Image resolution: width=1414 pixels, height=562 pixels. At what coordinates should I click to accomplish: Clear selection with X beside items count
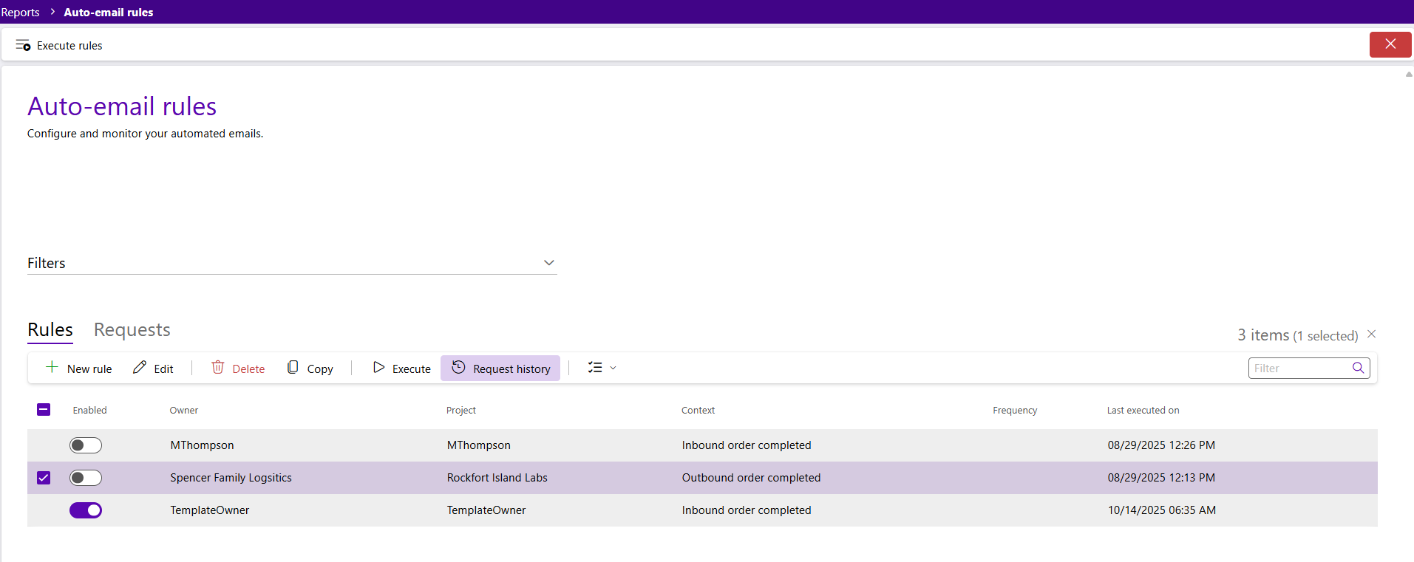pos(1371,335)
